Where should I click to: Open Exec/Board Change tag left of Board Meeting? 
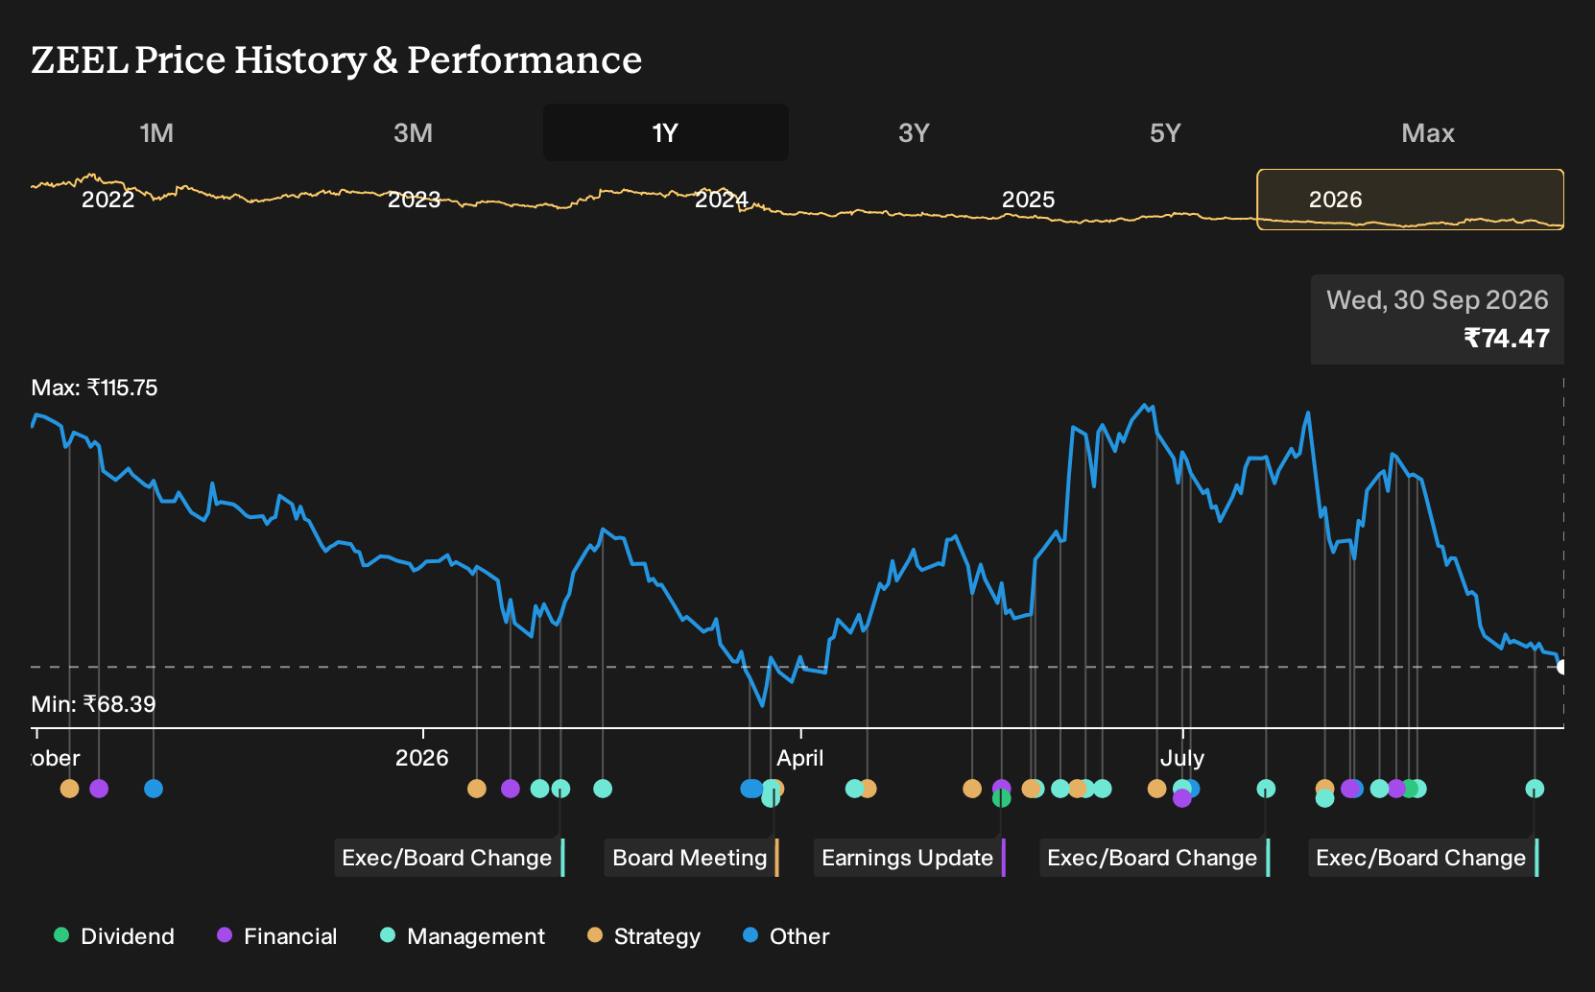[x=449, y=858]
